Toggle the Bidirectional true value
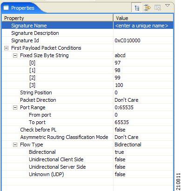Image resolution: width=181 pixels, height=191 pixels. point(119,152)
